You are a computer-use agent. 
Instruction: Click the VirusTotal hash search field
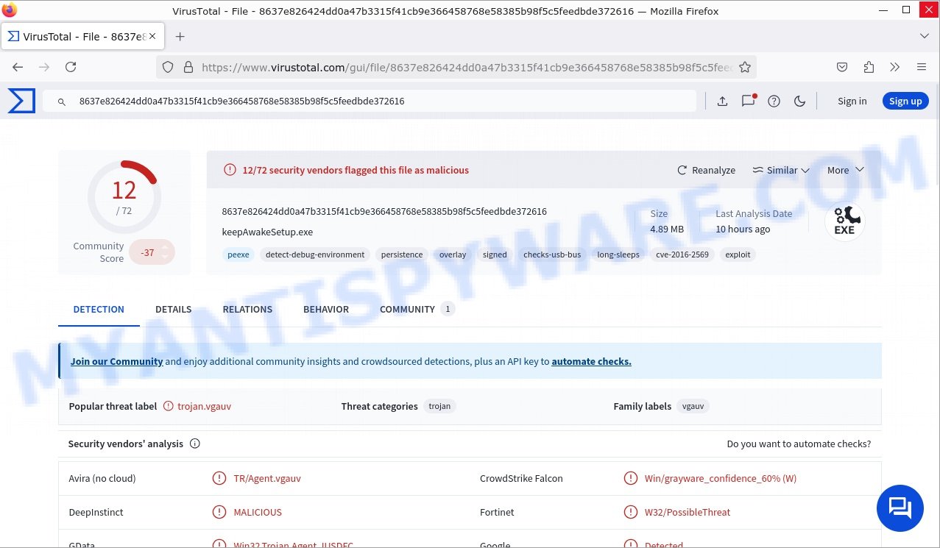coord(370,102)
